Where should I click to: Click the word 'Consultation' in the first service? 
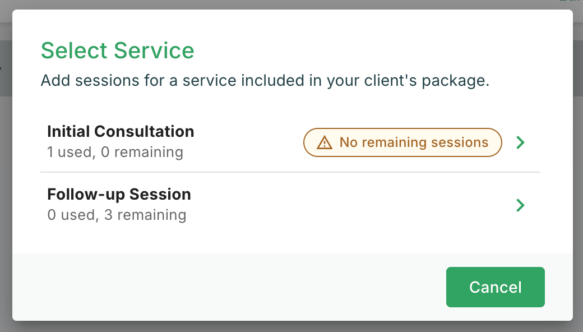click(x=144, y=132)
